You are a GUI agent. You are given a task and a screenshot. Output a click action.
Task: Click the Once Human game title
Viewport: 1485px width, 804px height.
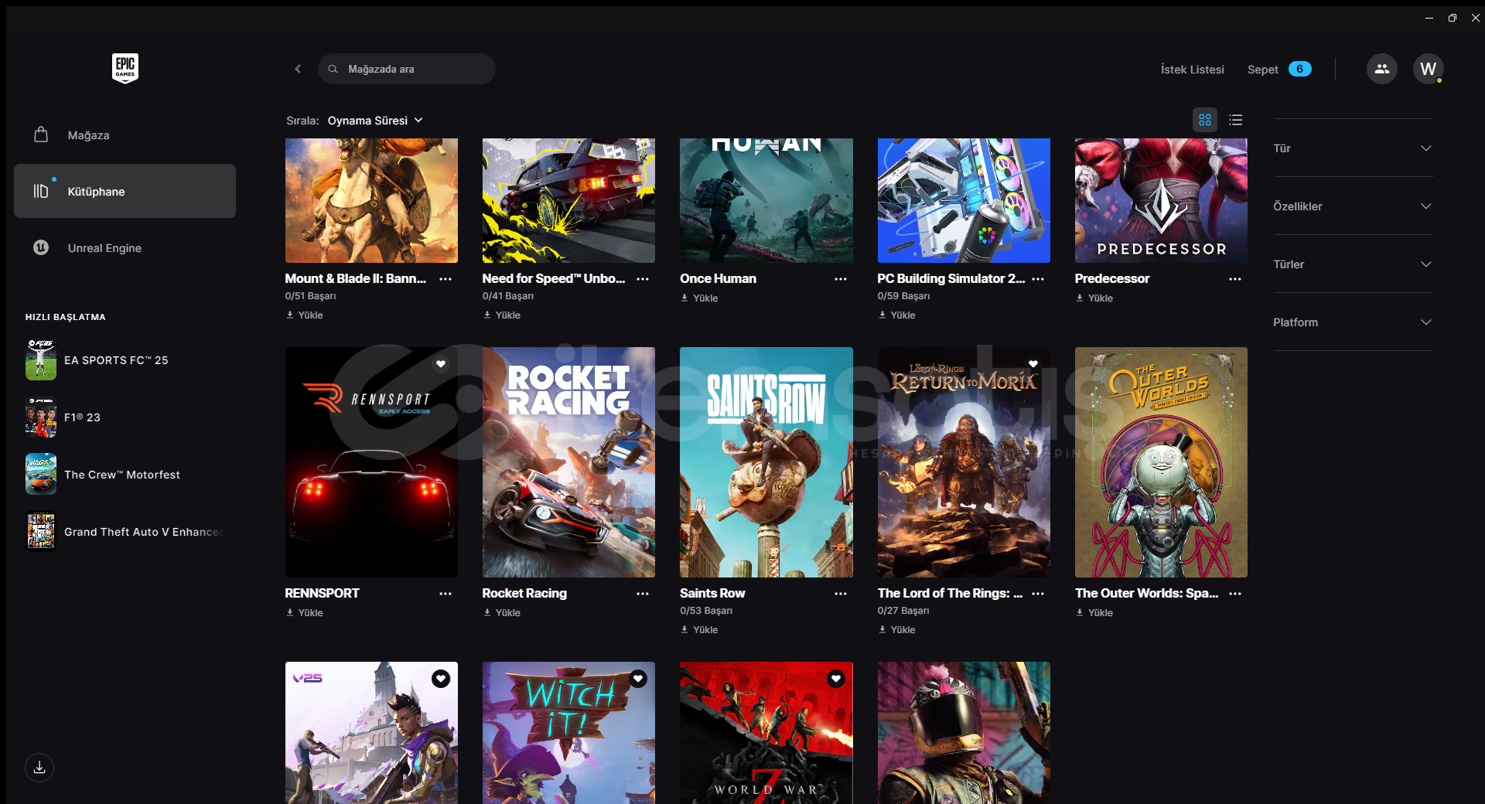718,278
